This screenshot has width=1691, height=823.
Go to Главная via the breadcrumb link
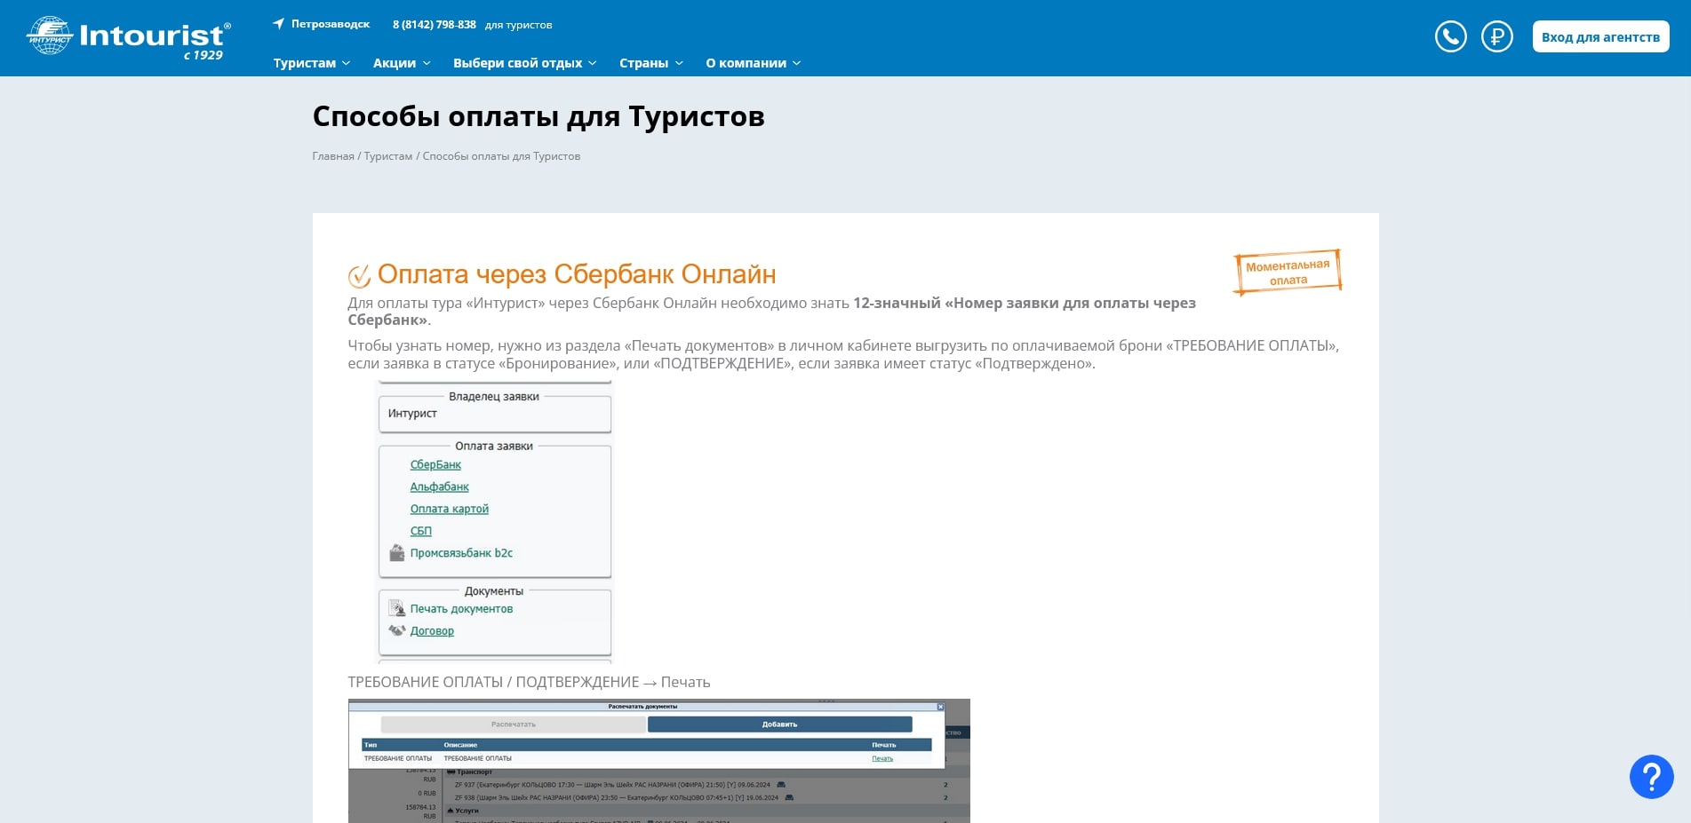click(332, 155)
